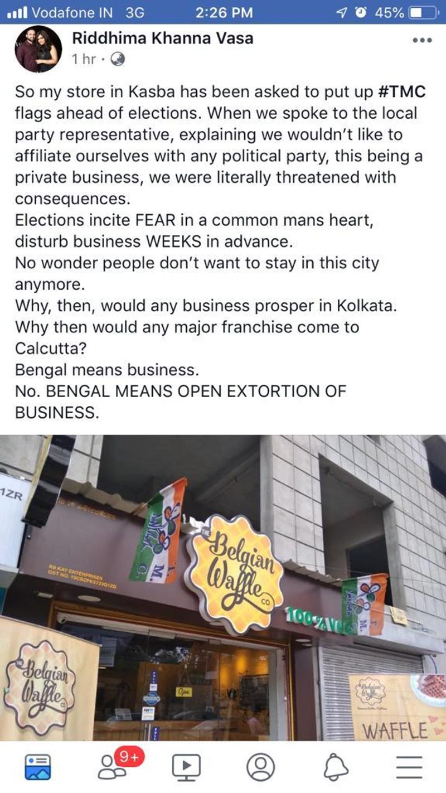
Task: Open the Watch video tab icon
Action: pyautogui.click(x=186, y=767)
